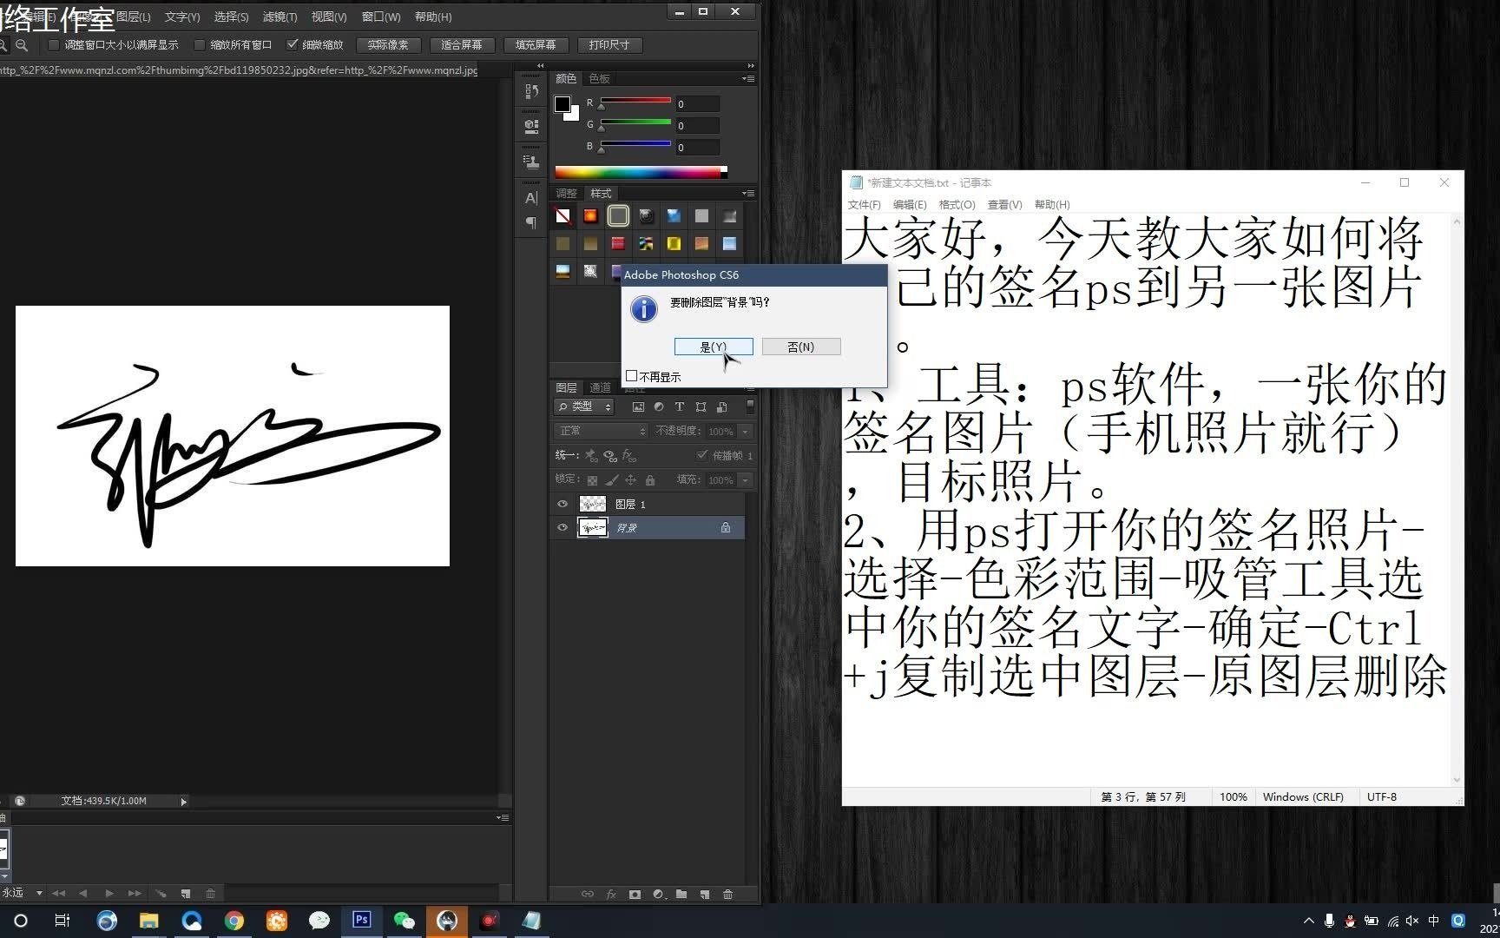Switch to 调整 tab
The image size is (1500, 938).
(x=566, y=193)
